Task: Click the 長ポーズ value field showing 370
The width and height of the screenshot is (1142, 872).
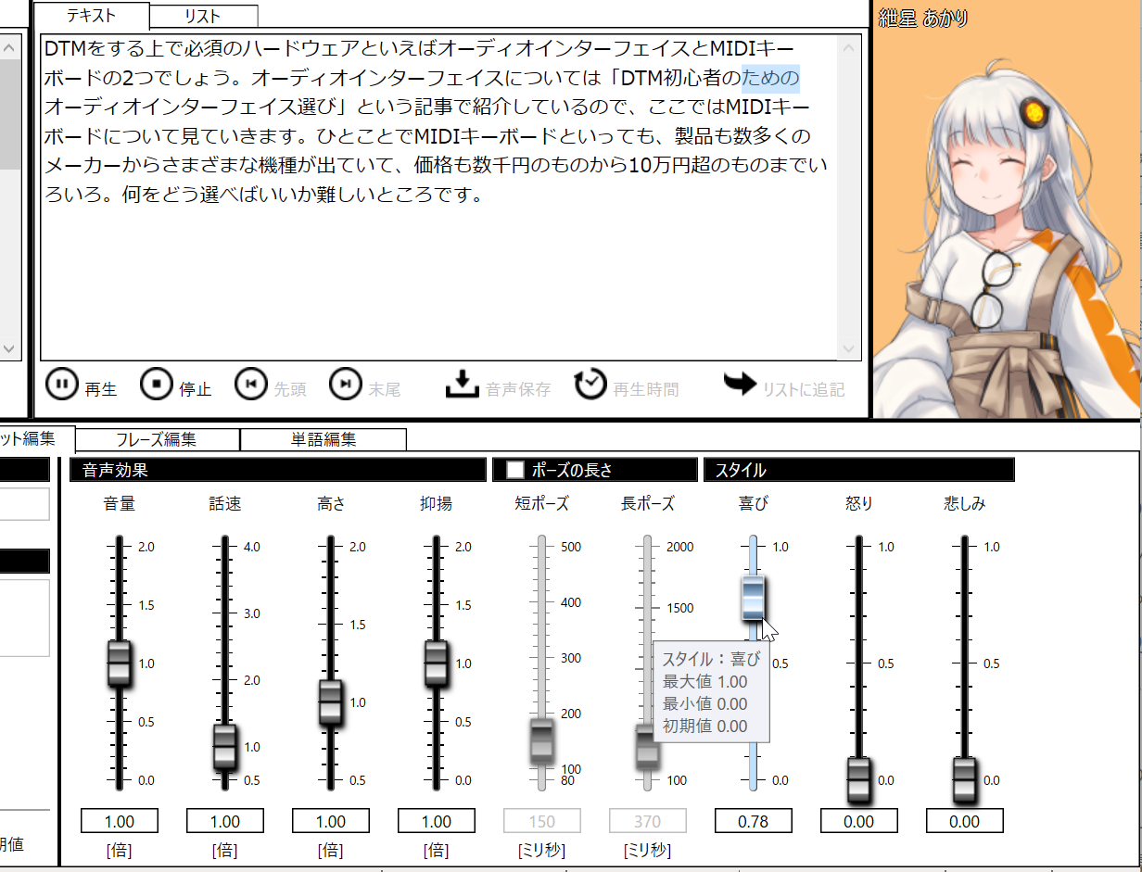Action: click(x=648, y=821)
